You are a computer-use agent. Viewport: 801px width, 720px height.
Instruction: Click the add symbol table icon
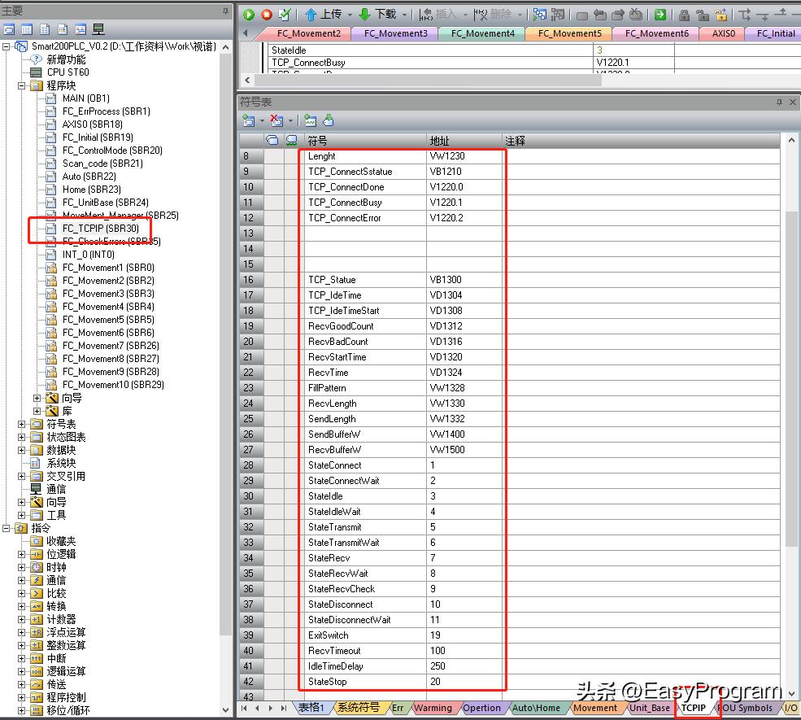(249, 120)
